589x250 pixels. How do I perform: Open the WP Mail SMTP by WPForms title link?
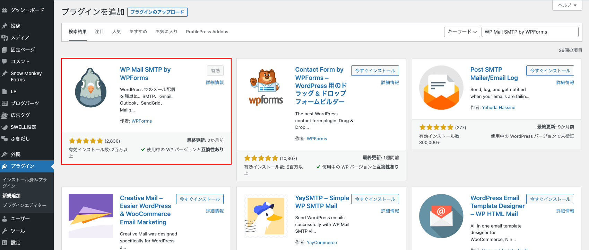point(145,74)
